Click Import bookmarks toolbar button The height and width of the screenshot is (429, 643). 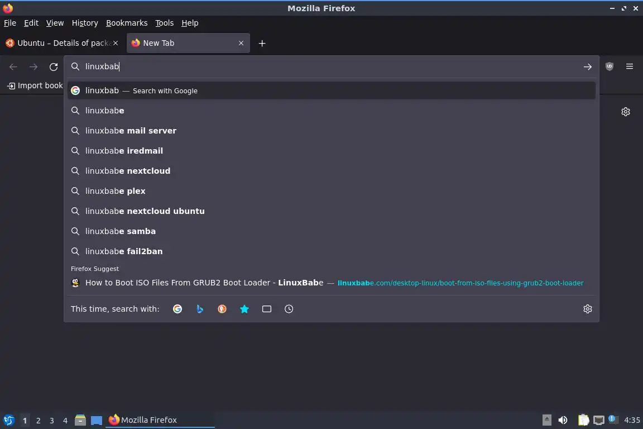click(35, 85)
